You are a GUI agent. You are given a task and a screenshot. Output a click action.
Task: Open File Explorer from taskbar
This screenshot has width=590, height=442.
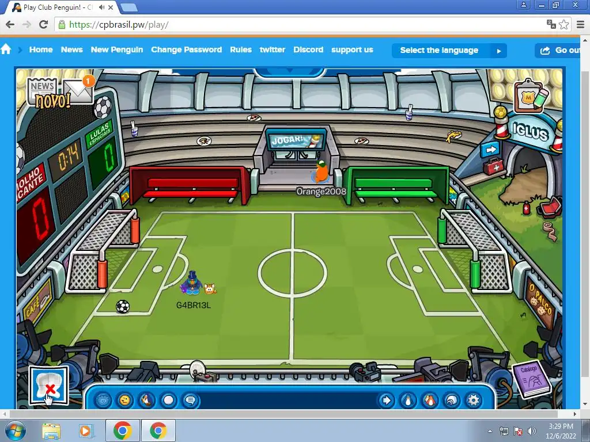(51, 430)
